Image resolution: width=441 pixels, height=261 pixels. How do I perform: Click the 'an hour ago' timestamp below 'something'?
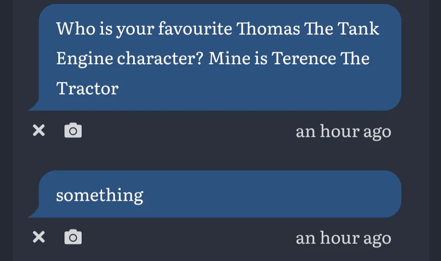click(x=343, y=238)
